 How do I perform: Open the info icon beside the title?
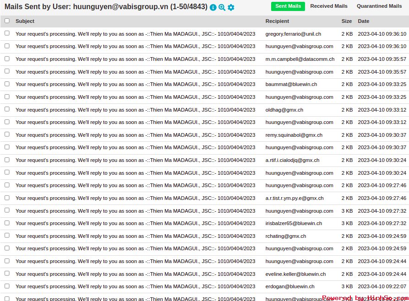213,7
